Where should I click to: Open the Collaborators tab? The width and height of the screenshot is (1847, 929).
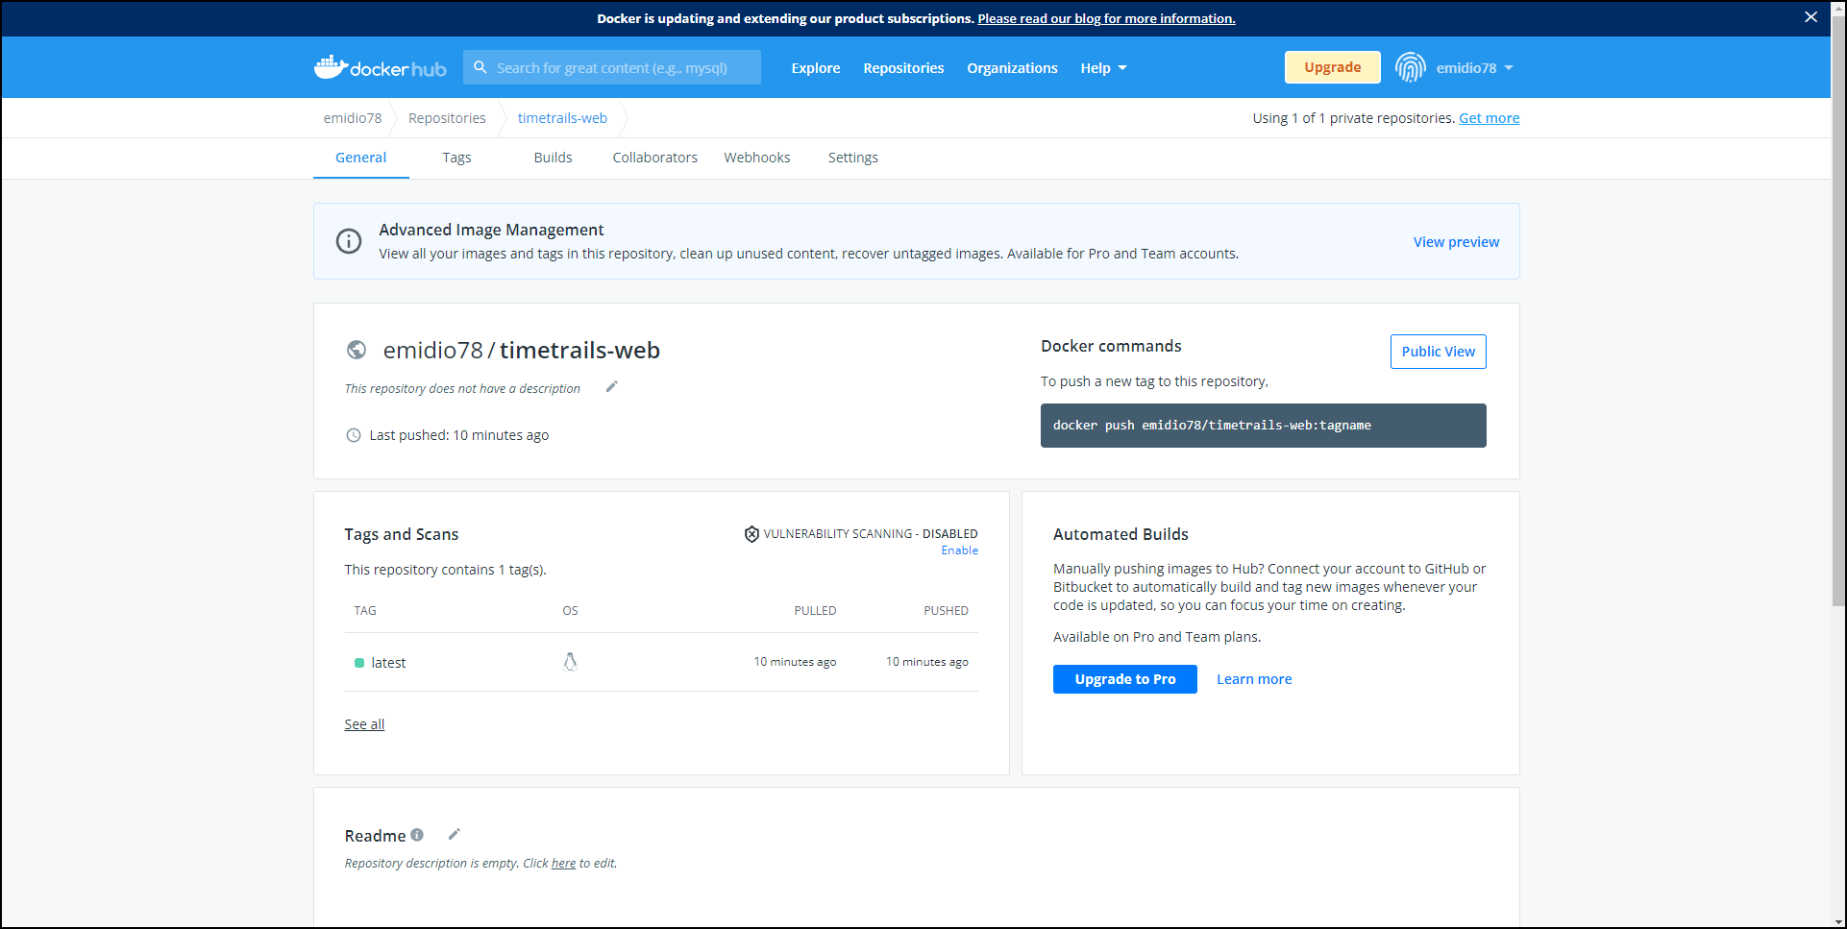pyautogui.click(x=654, y=158)
